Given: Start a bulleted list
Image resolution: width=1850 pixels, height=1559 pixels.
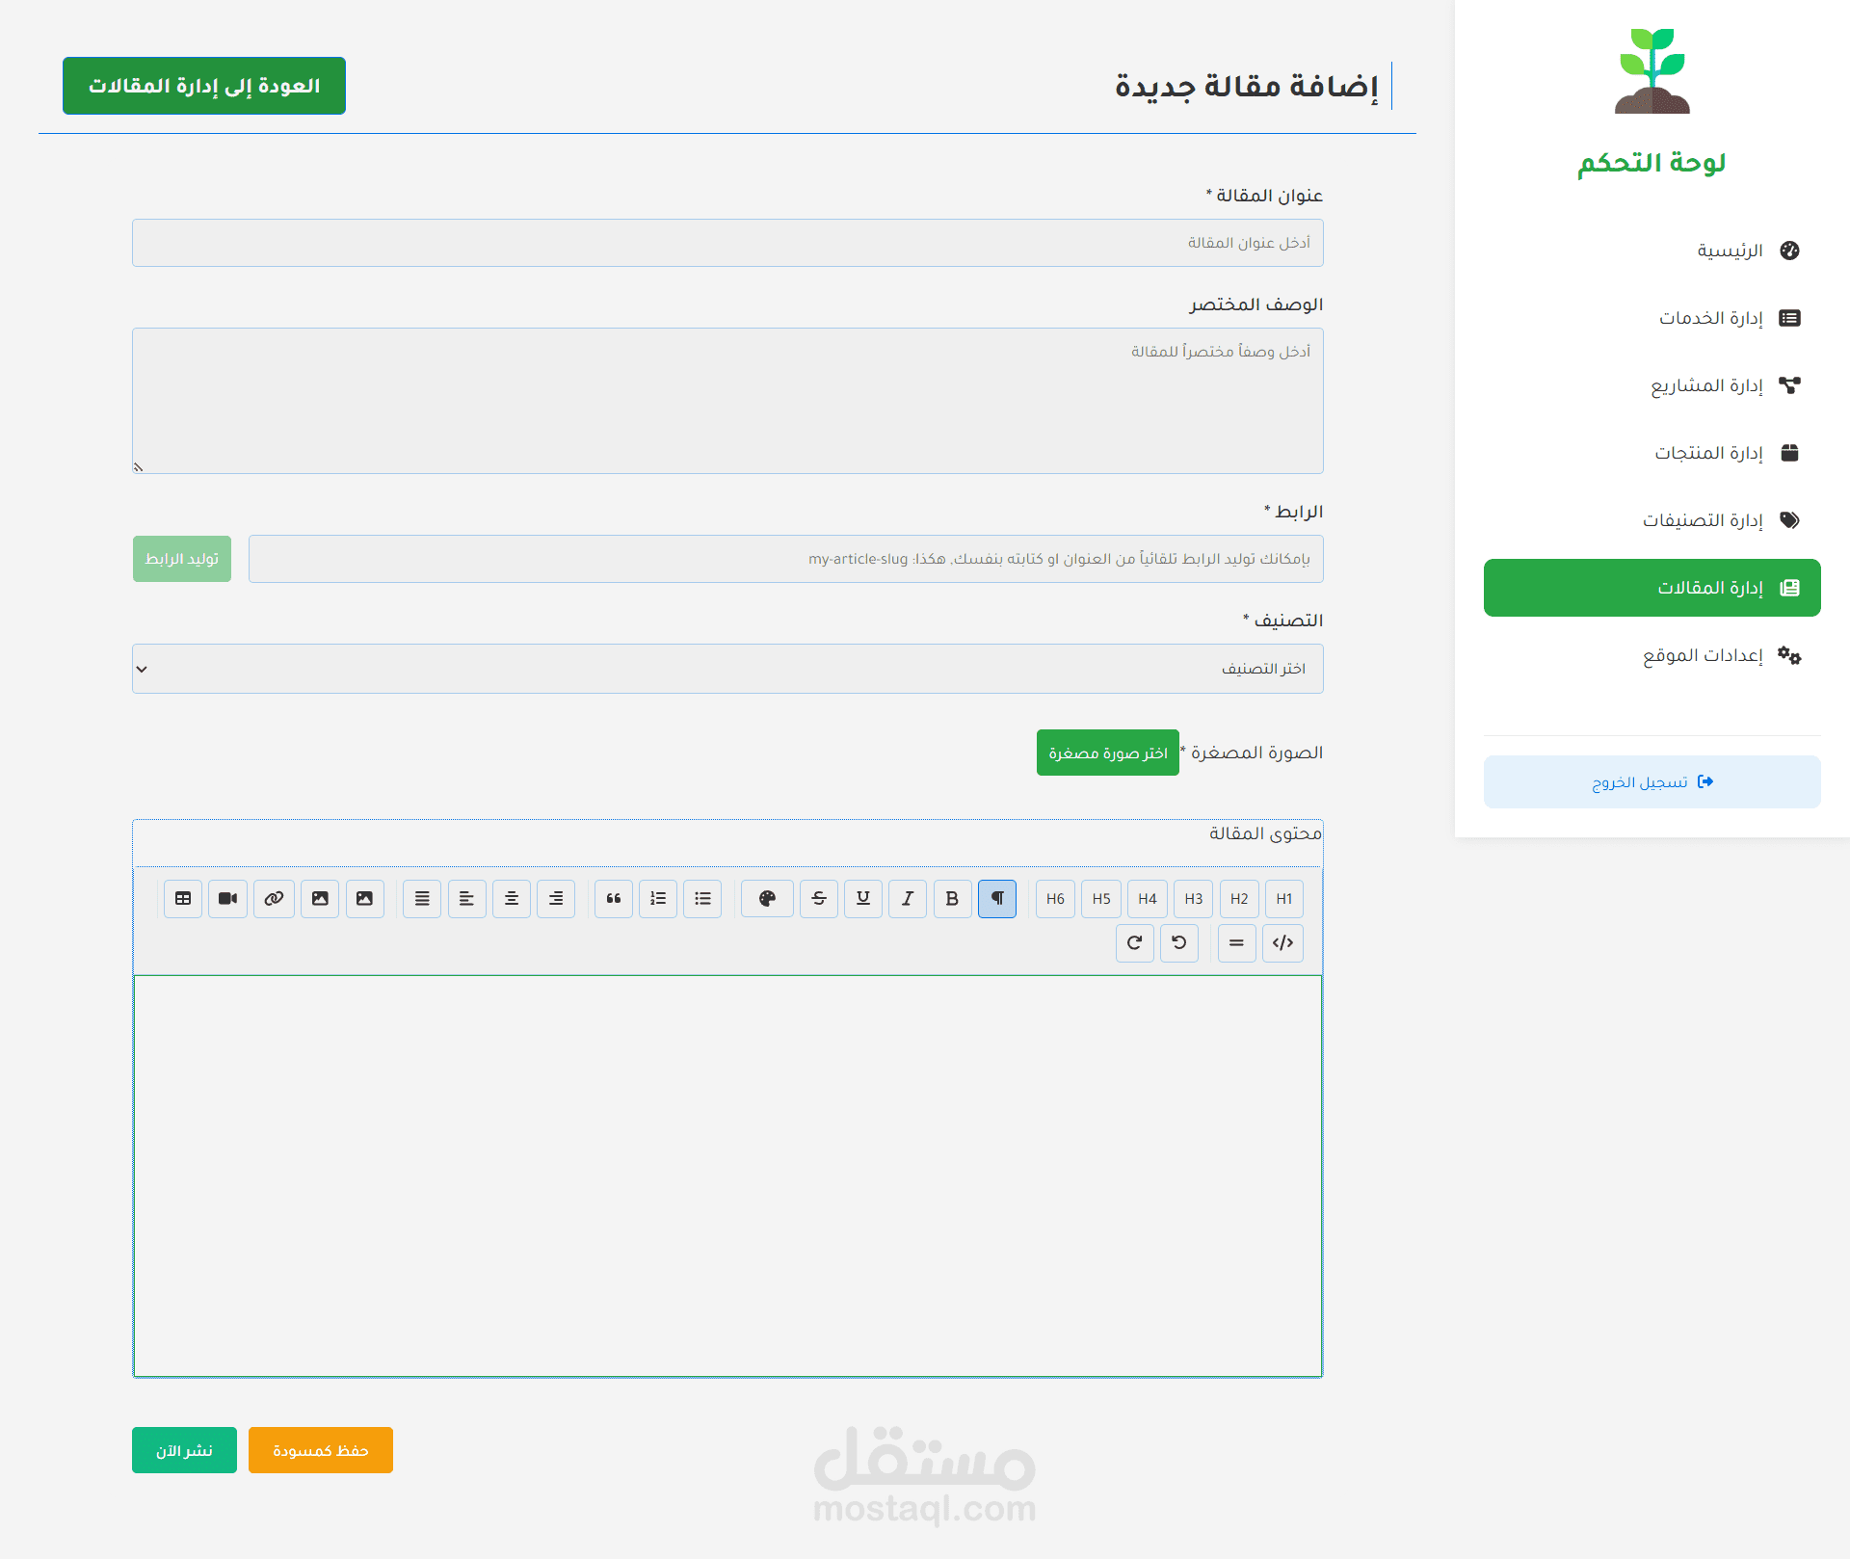Looking at the screenshot, I should [x=702, y=899].
